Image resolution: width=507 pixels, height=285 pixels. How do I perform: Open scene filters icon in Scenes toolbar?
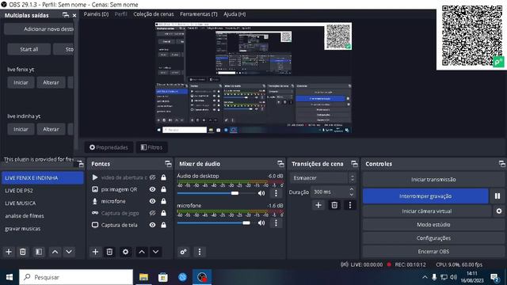pos(39,252)
